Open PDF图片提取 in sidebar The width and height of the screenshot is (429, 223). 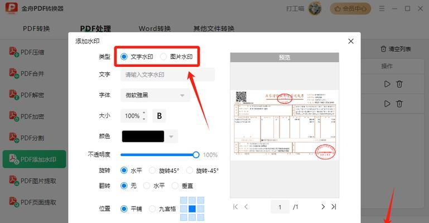(x=33, y=181)
